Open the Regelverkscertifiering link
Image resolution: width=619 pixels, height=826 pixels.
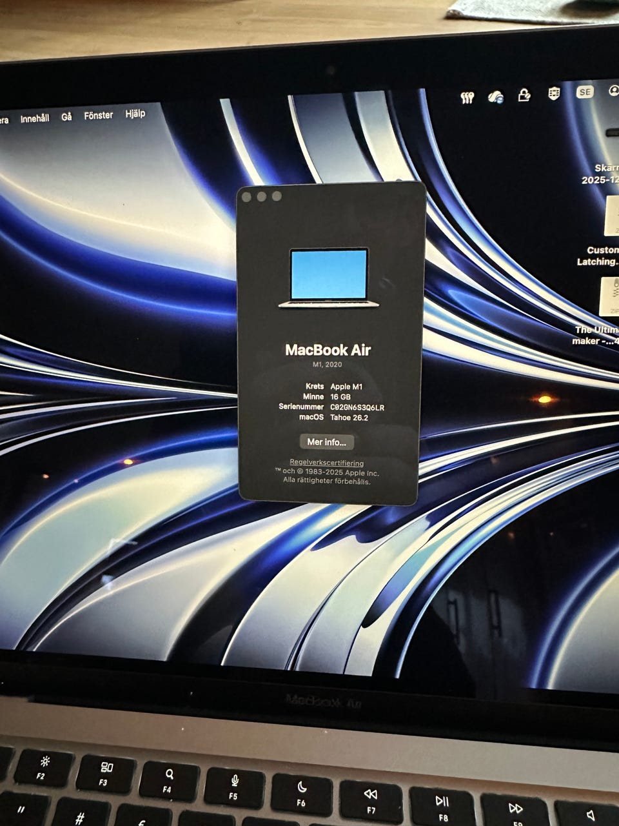[x=326, y=463]
